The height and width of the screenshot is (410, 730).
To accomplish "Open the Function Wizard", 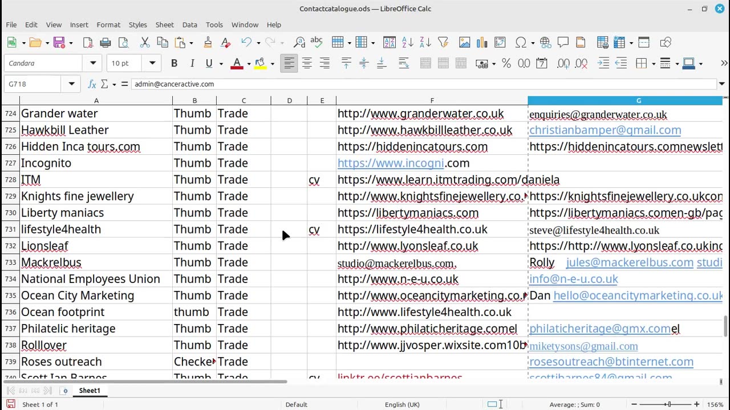I will [92, 84].
